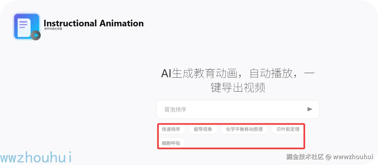Click the Instructional Animation title text
Screen dimensions: 378x165
point(93,23)
